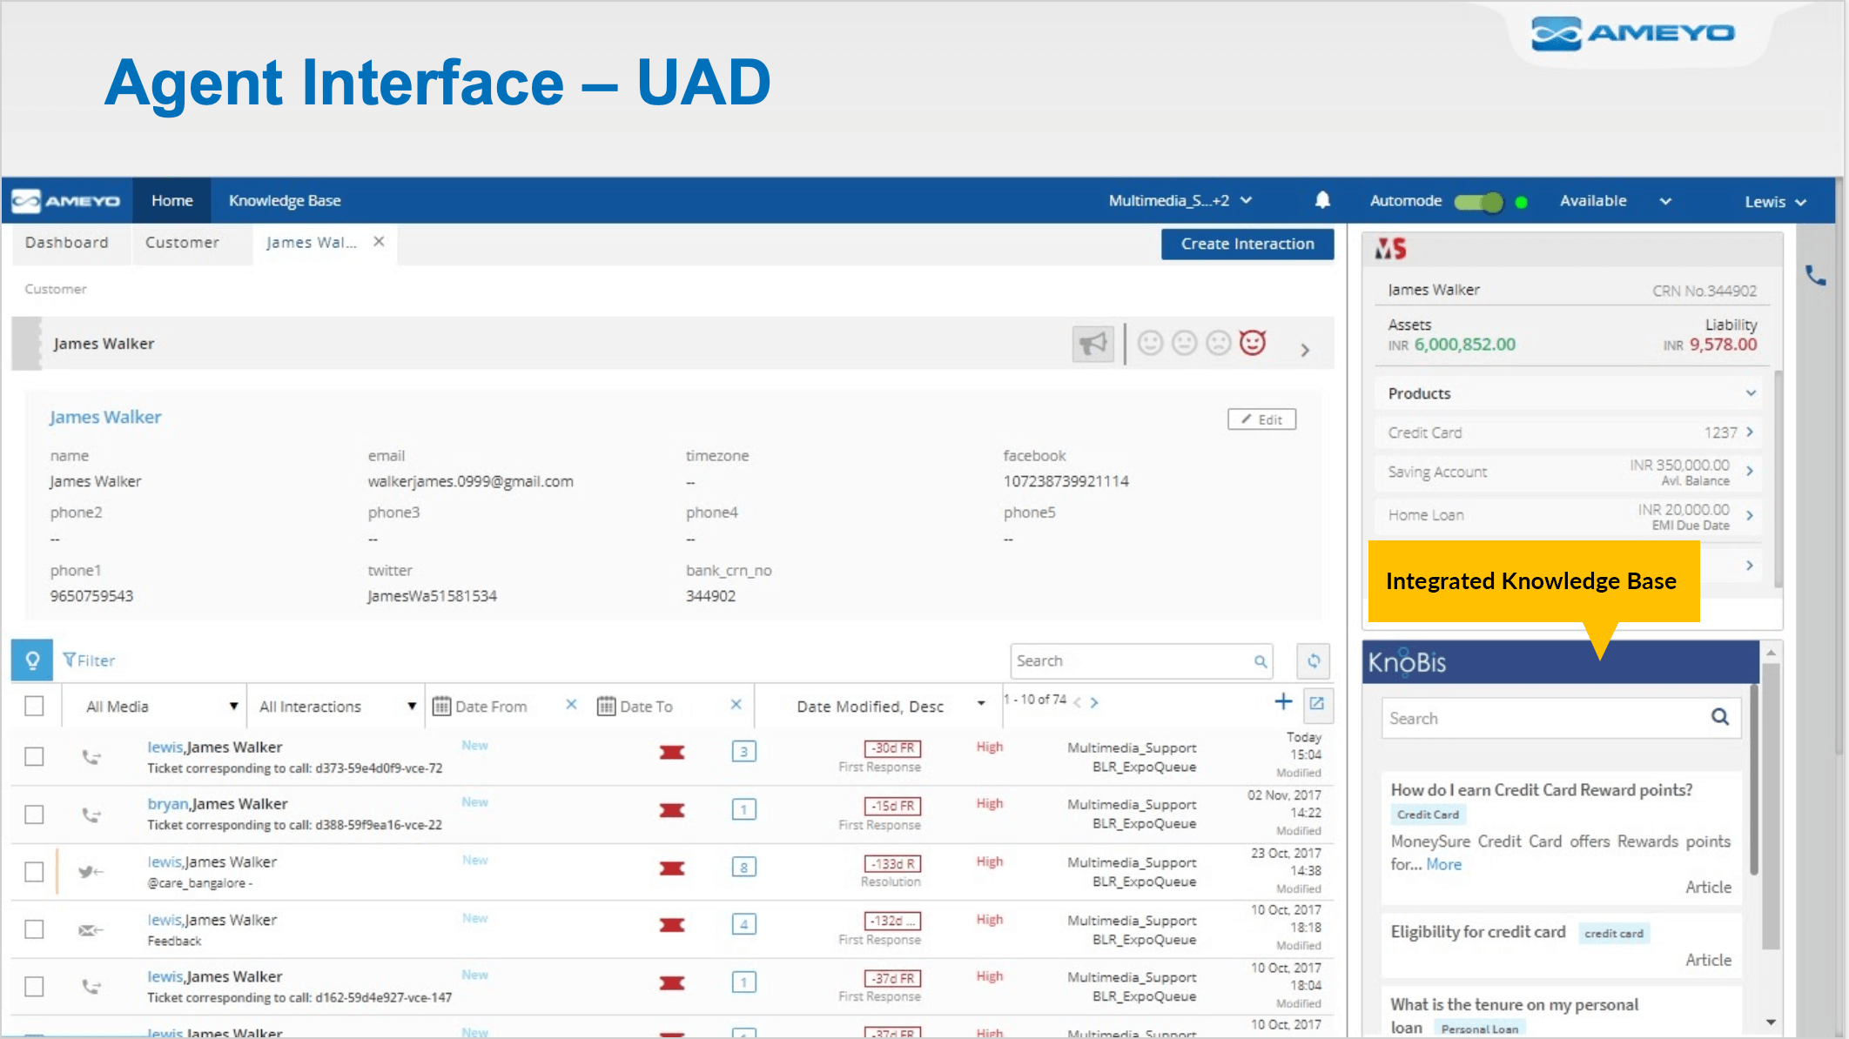Go to next page of interactions

click(1094, 702)
